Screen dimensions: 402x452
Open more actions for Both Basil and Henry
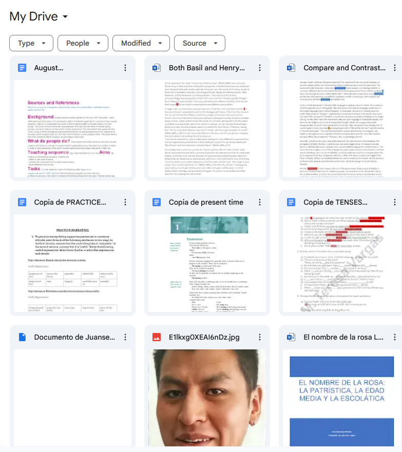(x=260, y=68)
